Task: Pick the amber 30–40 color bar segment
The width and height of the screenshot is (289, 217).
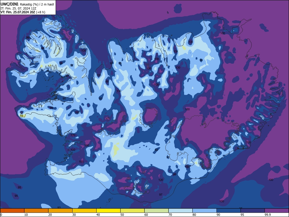Action: 84,211
